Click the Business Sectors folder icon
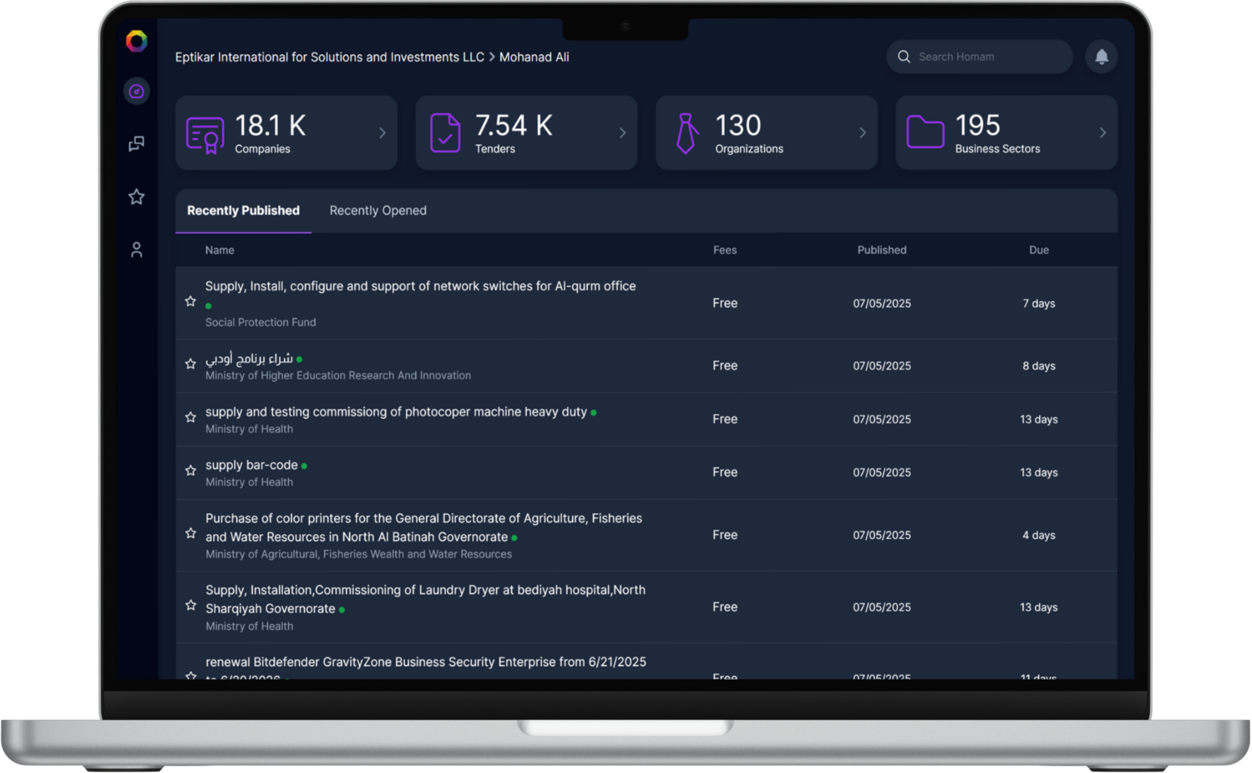 click(925, 132)
